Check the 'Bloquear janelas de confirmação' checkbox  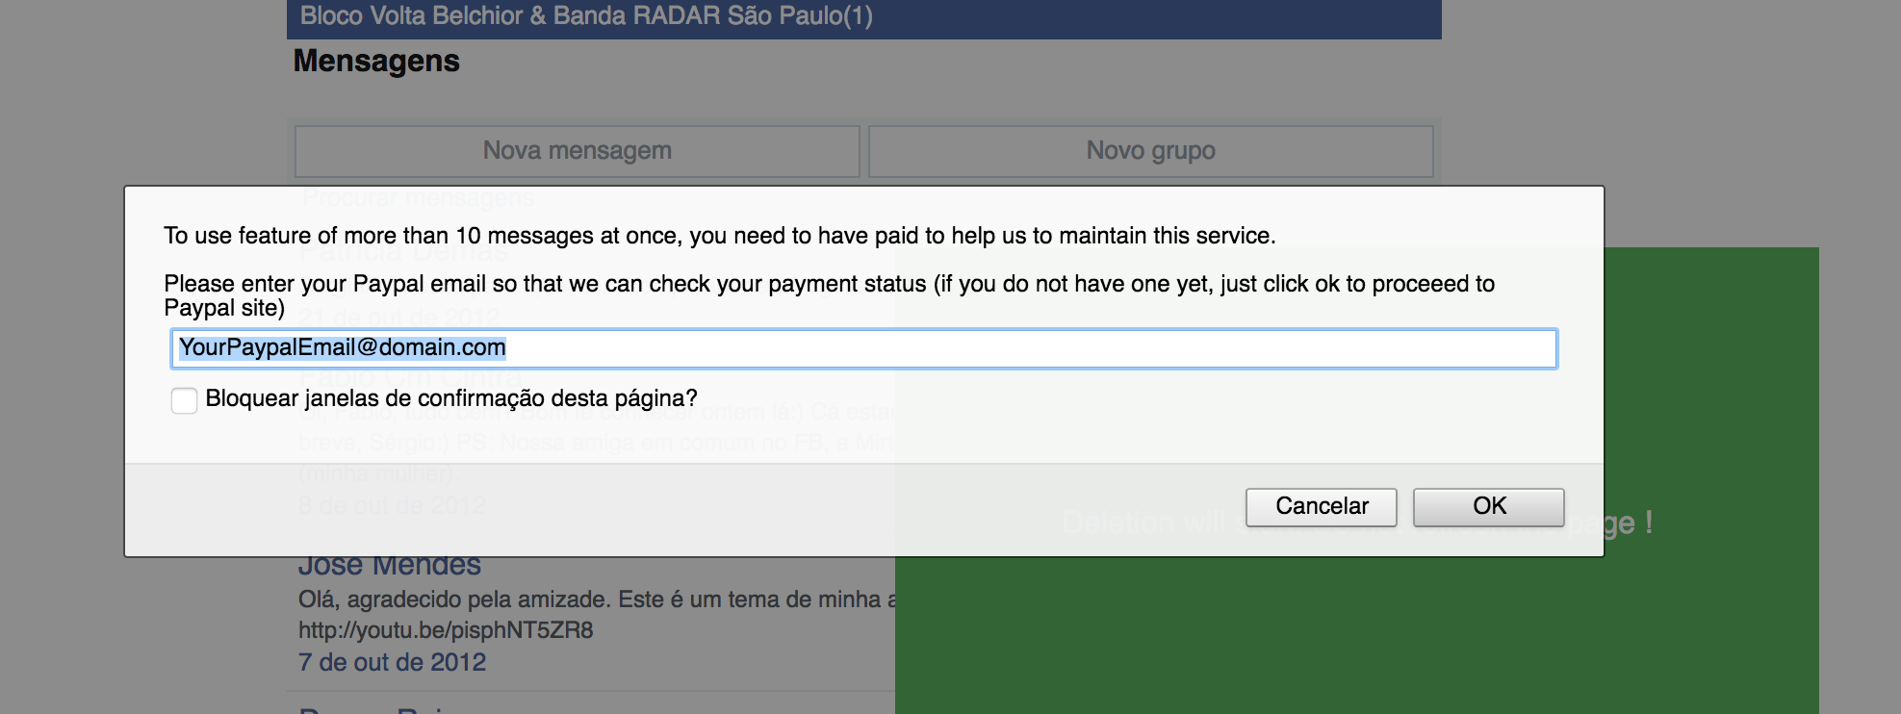[x=184, y=400]
